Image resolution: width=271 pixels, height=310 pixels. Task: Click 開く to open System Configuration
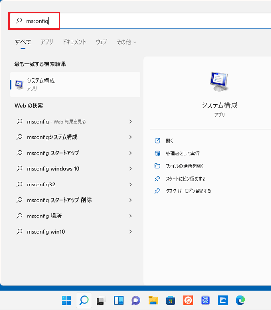[x=169, y=141]
